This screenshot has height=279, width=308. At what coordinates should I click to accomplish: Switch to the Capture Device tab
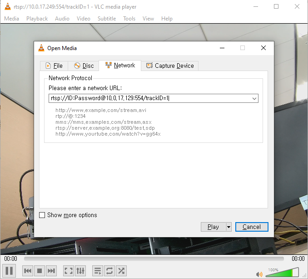pyautogui.click(x=170, y=66)
